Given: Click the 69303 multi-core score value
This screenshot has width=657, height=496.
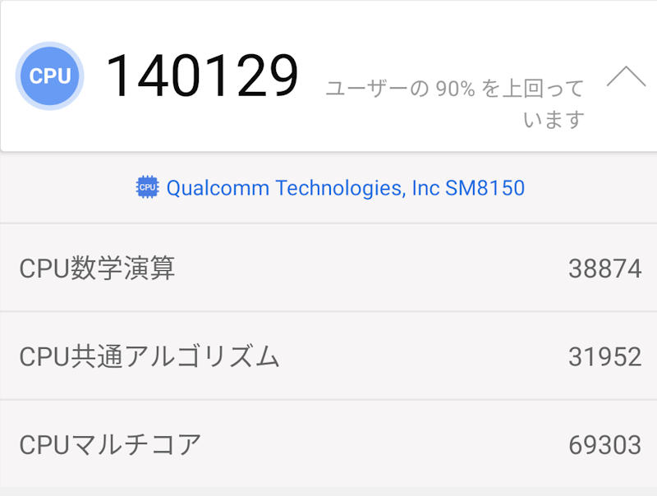Looking at the screenshot, I should tap(604, 444).
